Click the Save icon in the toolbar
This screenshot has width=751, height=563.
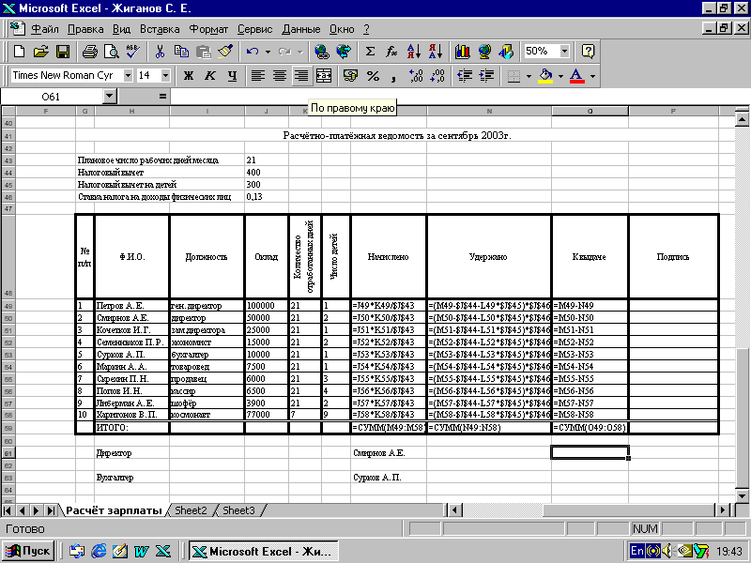63,52
